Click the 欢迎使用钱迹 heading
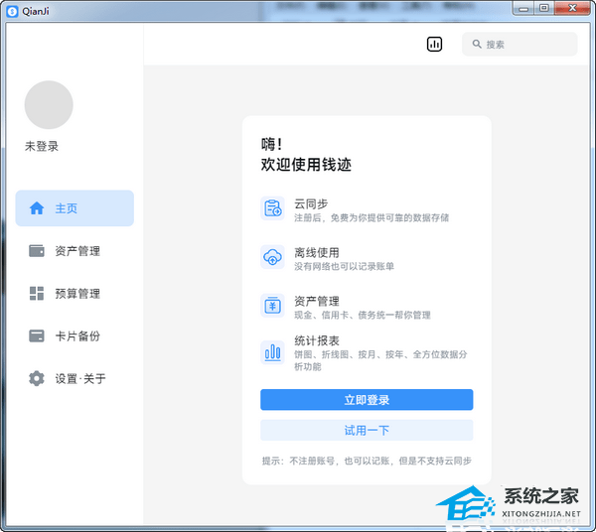The image size is (596, 532). (306, 165)
